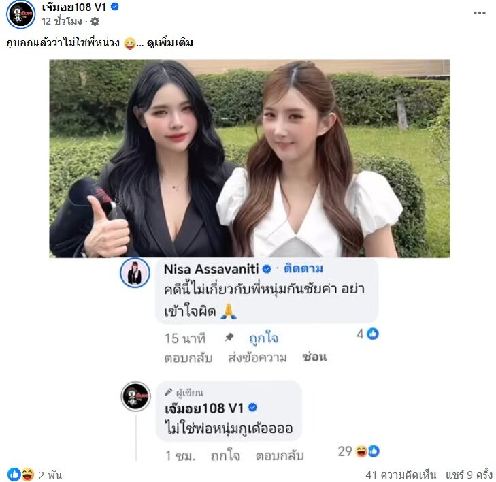Open the 41 ความคิดเห็น comments list
496x482 pixels.
(x=401, y=475)
